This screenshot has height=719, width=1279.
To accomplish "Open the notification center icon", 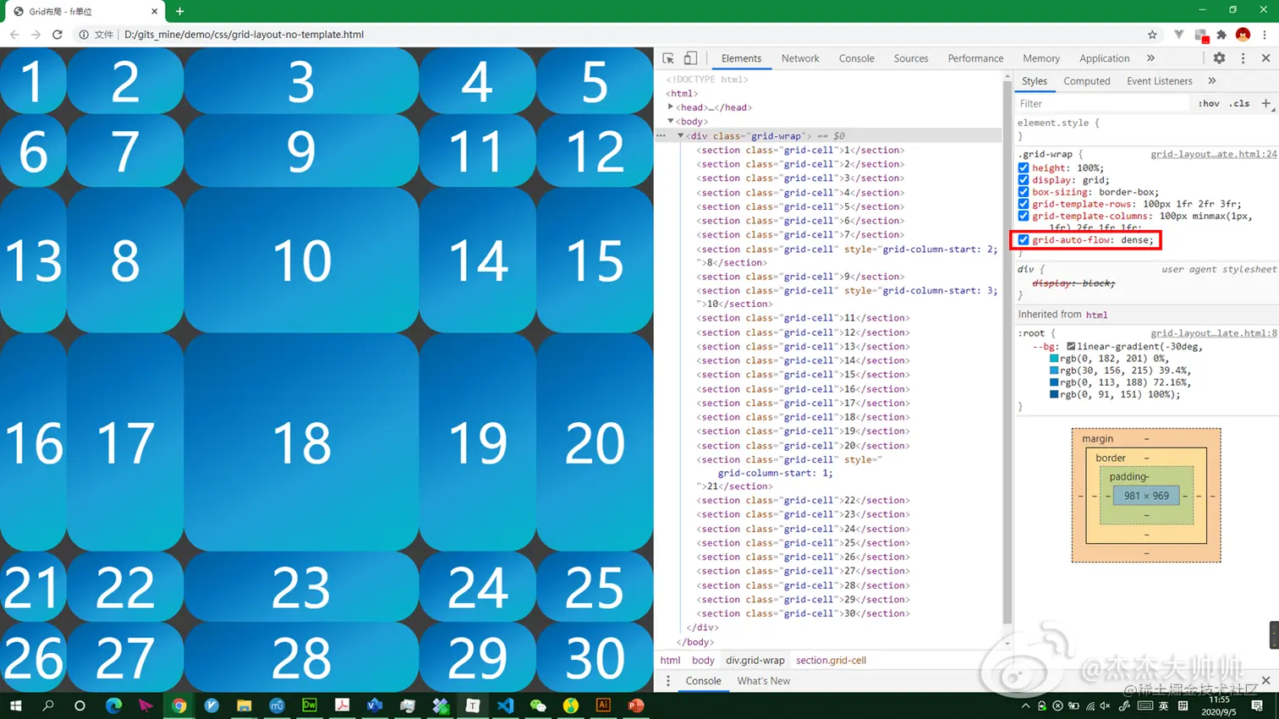I will (1258, 705).
